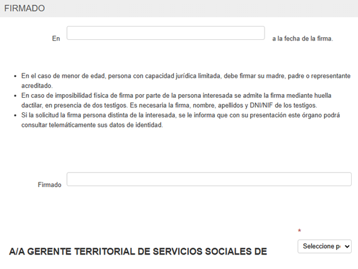Click the words "SERVICIOS SOCIALES DE" in the heading

pyautogui.click(x=210, y=251)
